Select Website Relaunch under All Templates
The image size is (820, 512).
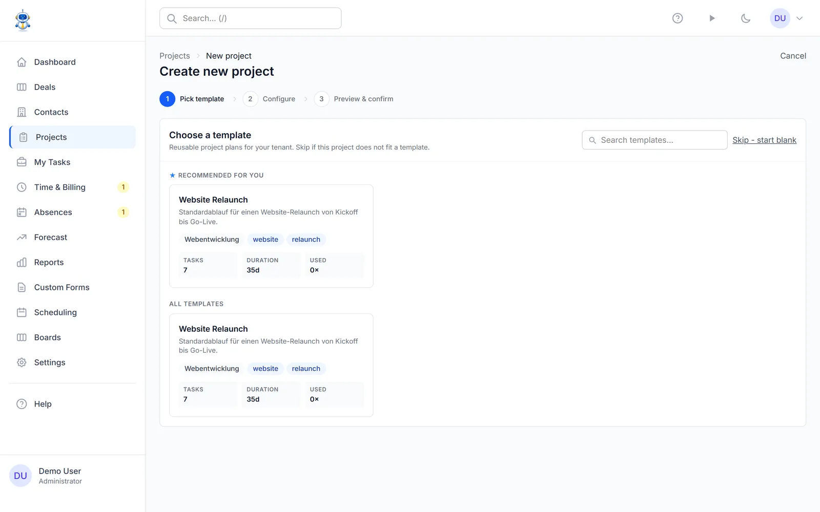point(271,365)
